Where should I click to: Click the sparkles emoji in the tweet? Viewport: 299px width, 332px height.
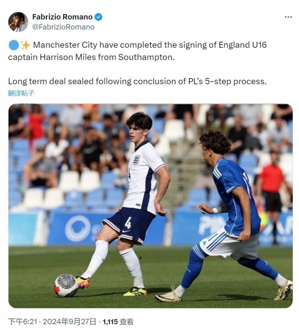pyautogui.click(x=25, y=45)
